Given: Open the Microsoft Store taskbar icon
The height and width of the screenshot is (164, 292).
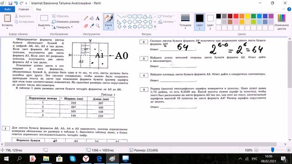Looking at the screenshot, I should tap(59, 159).
